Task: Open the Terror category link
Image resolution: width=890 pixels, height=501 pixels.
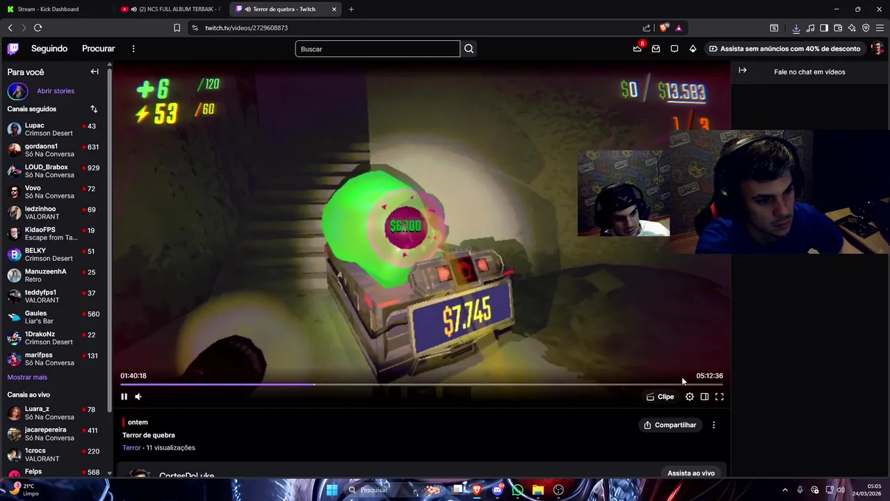Action: (131, 448)
